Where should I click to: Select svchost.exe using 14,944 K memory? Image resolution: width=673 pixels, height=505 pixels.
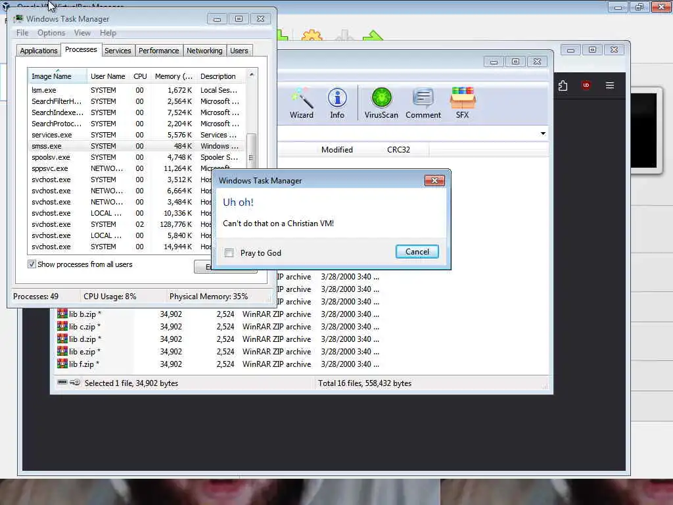pyautogui.click(x=120, y=247)
